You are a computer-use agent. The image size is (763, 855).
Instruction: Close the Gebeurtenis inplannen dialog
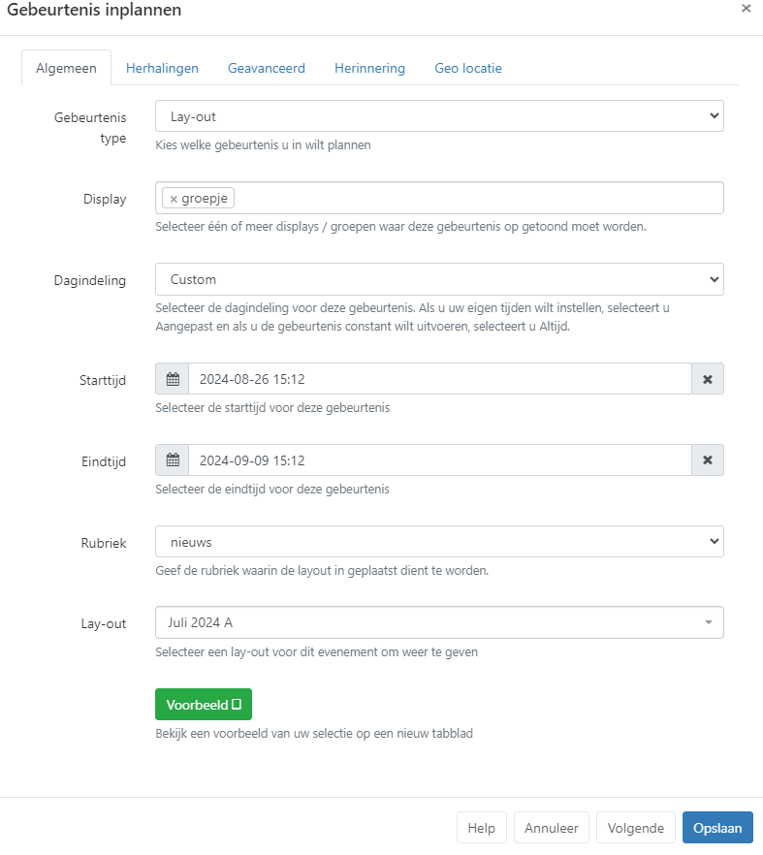[746, 9]
